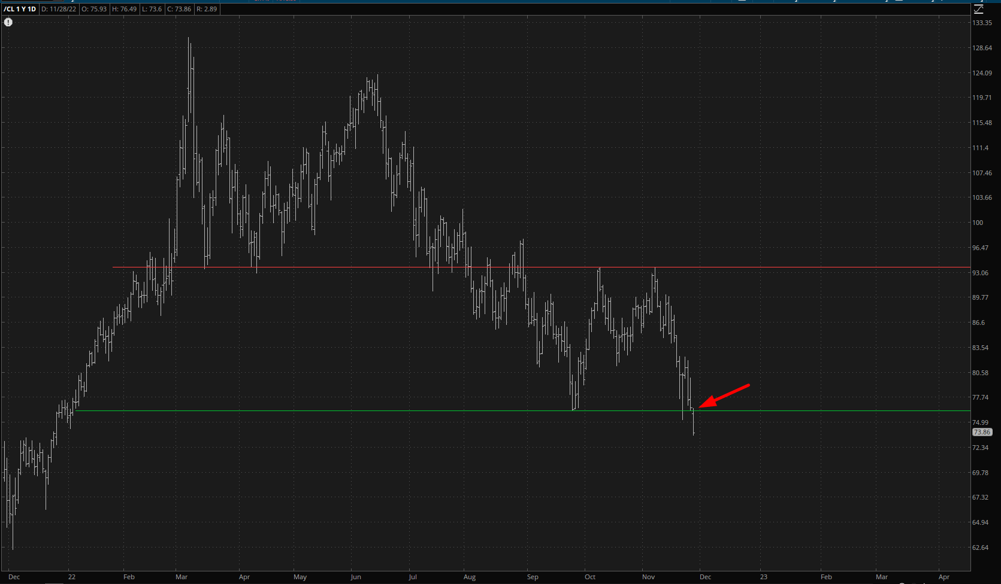Viewport: 1001px width, 584px height.
Task: Click the exclamation alert icon on chart
Action: coord(8,22)
